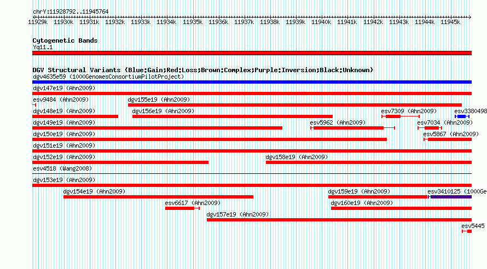
Task: Click the dgv157e19 red loss bar
Action: tap(339, 220)
